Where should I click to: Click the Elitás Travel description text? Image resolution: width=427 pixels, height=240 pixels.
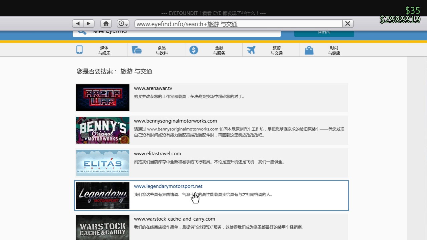point(209,162)
